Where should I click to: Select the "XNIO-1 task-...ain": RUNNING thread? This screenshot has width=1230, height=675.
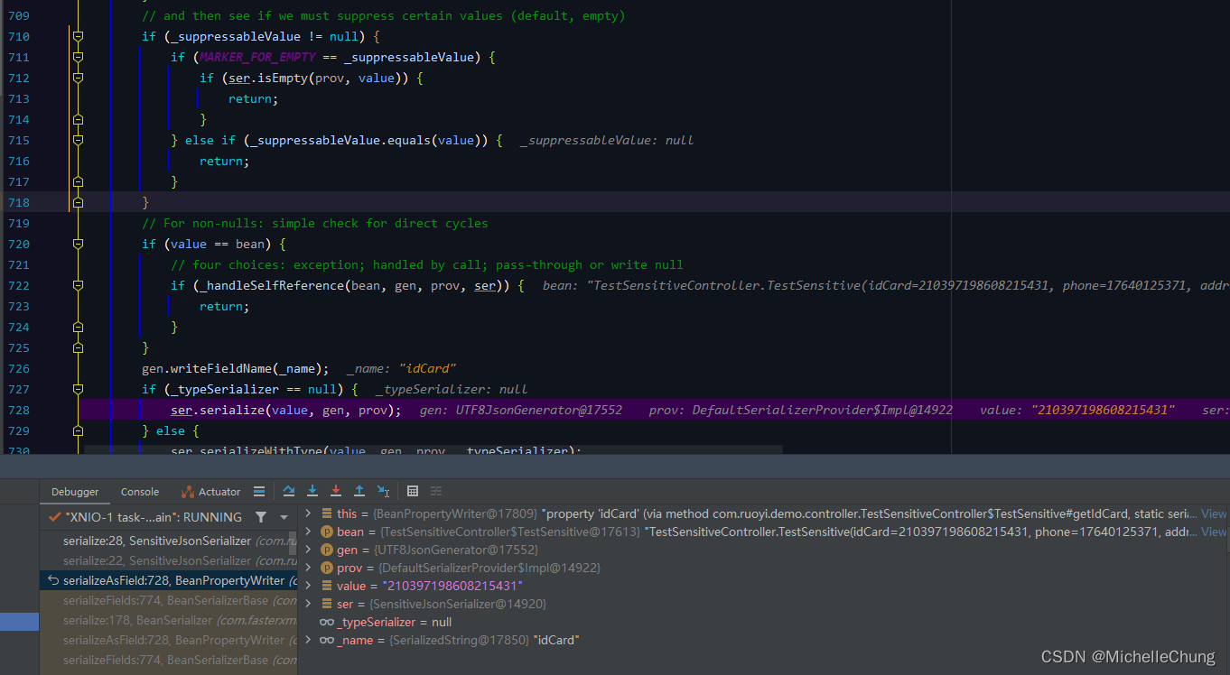[154, 517]
